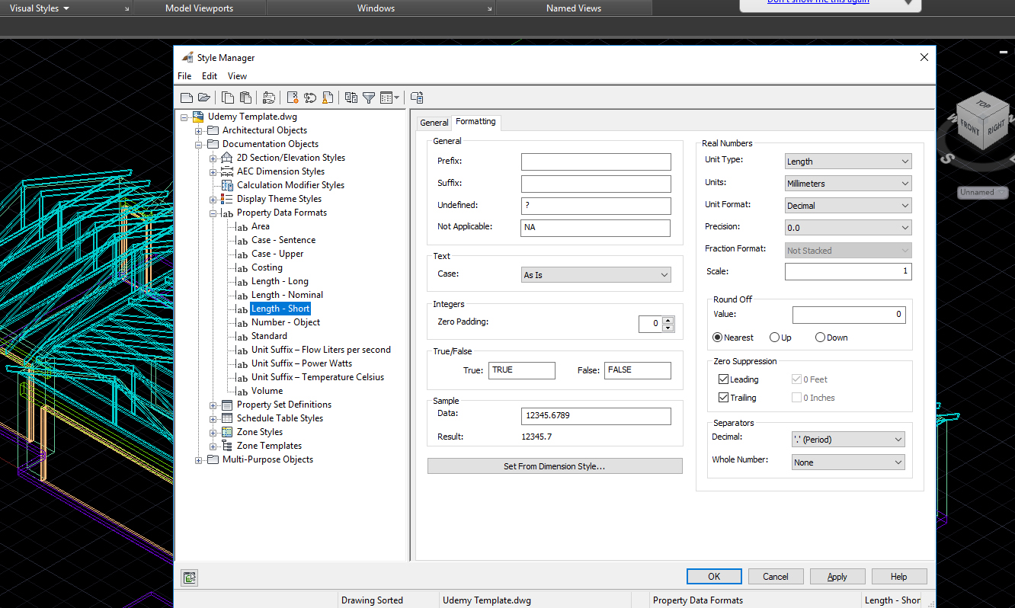Apply the Filter Style Type funnel icon
This screenshot has width=1015, height=608.
point(369,98)
